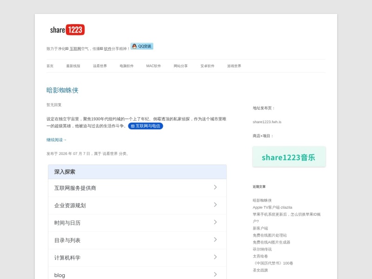
Task: Open recent article 免费在线图片处理站
Action: click(270, 235)
